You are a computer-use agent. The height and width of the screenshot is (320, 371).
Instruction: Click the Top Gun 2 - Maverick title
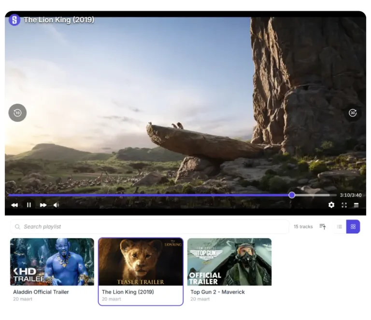click(218, 292)
